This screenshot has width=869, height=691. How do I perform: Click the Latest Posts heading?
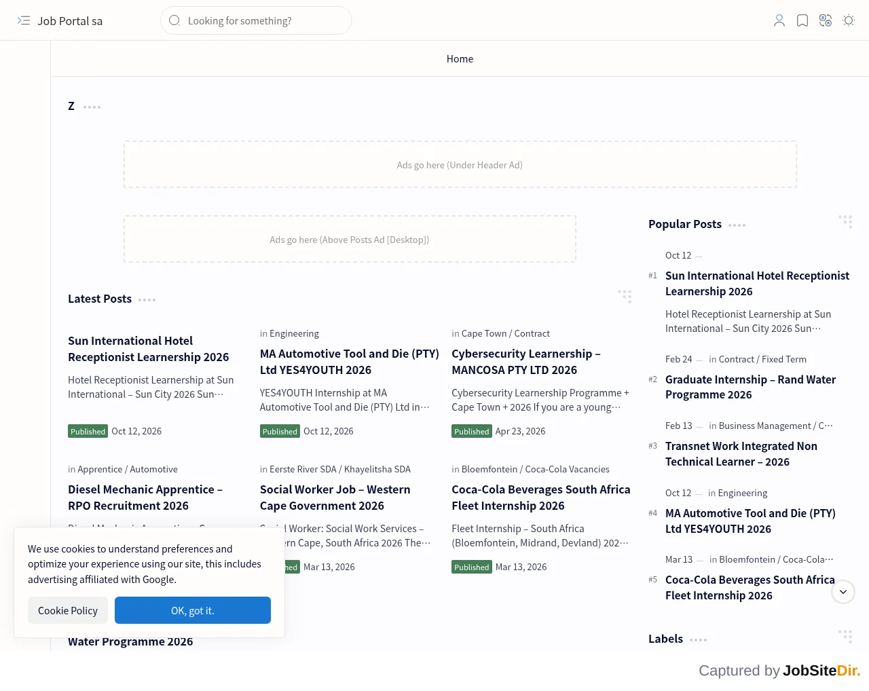[x=100, y=299]
